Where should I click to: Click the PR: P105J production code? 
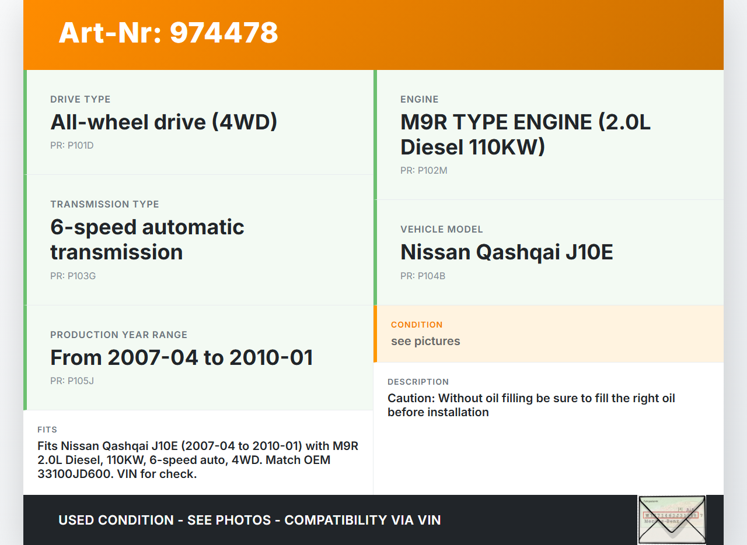[72, 381]
